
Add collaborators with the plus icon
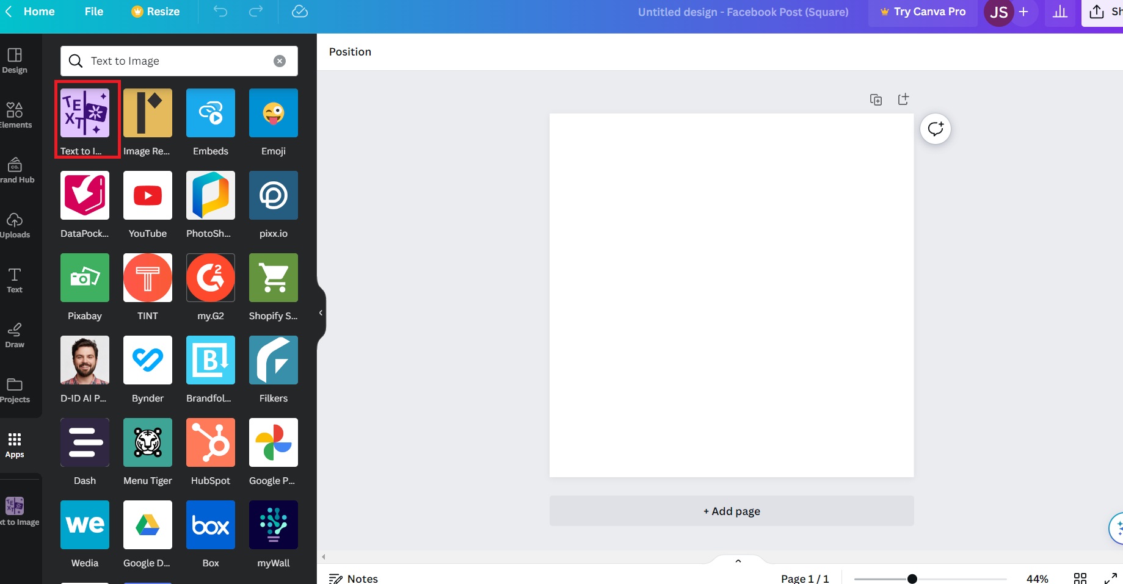(1024, 12)
